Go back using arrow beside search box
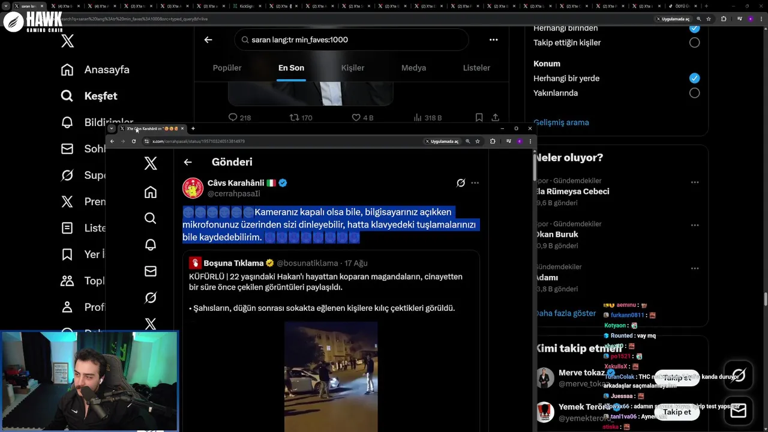This screenshot has height=432, width=768. (x=208, y=40)
